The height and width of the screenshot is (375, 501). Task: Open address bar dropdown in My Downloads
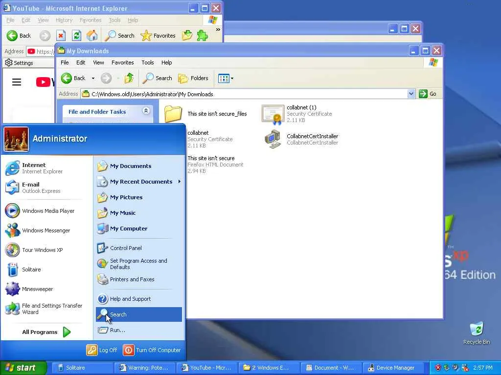click(x=411, y=94)
